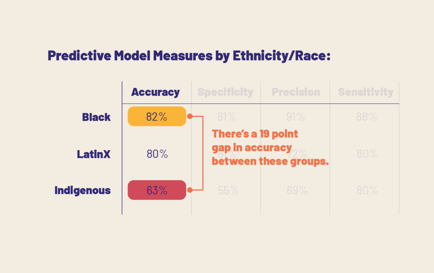
Task: Select the Accuracy column header
Action: click(x=156, y=92)
